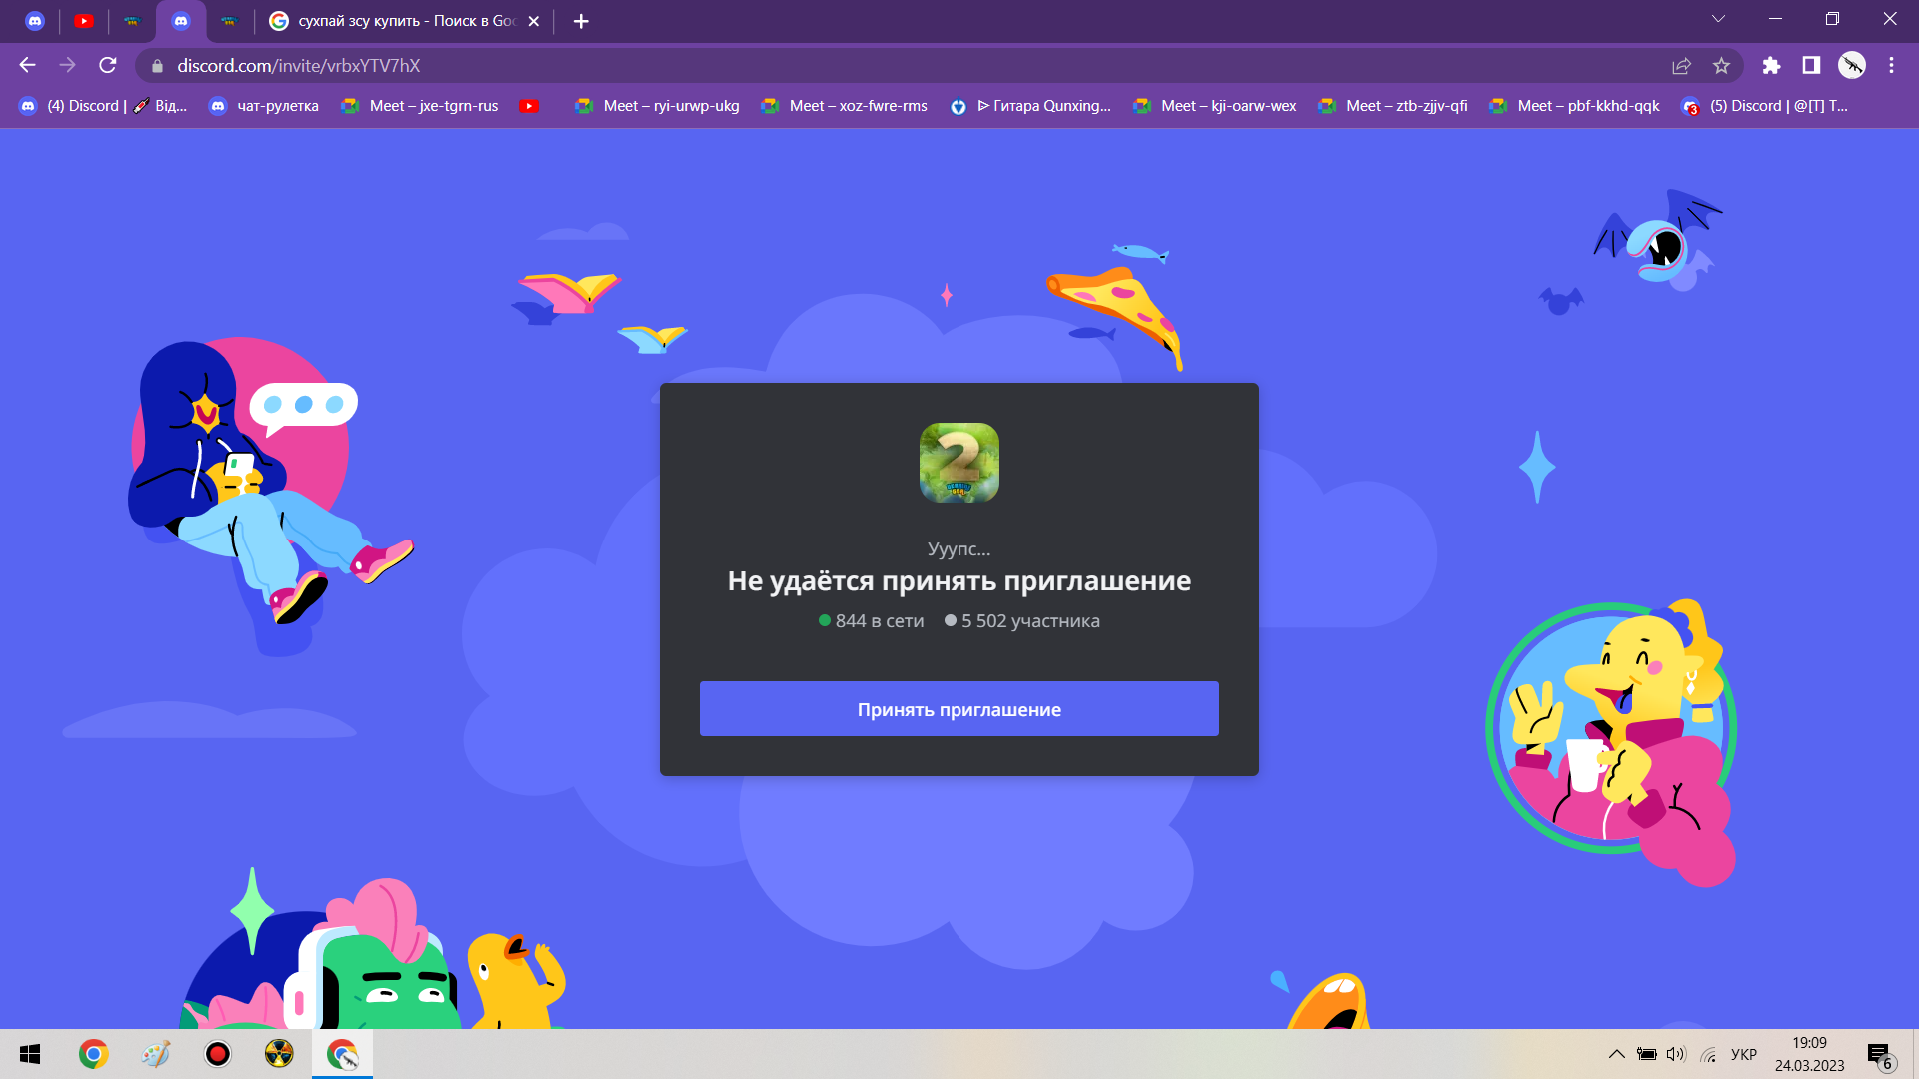Open the Windows Start menu
Viewport: 1919px width, 1079px height.
(x=30, y=1054)
